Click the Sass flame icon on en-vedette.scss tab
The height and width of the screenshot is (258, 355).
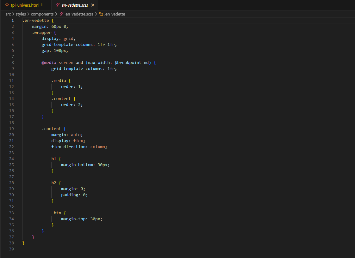click(58, 5)
